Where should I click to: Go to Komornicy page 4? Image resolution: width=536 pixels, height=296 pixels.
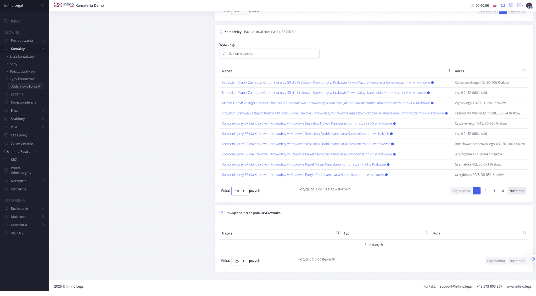click(502, 191)
